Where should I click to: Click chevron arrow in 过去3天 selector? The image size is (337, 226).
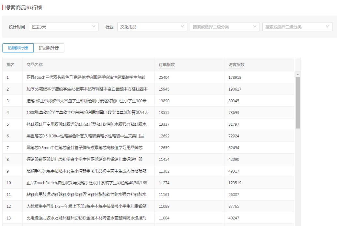(x=94, y=27)
